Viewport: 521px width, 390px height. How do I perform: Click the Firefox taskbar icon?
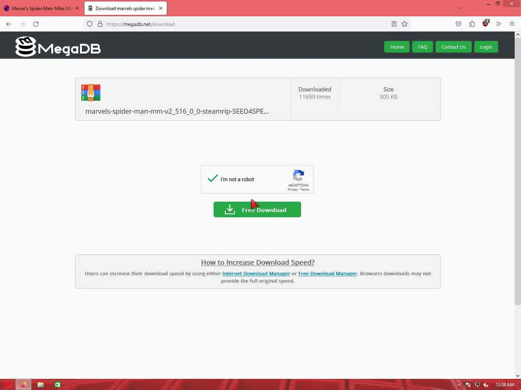pyautogui.click(x=23, y=384)
